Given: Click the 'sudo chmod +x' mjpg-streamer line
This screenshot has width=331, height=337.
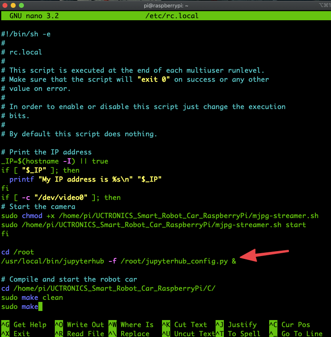Looking at the screenshot, I should (160, 216).
